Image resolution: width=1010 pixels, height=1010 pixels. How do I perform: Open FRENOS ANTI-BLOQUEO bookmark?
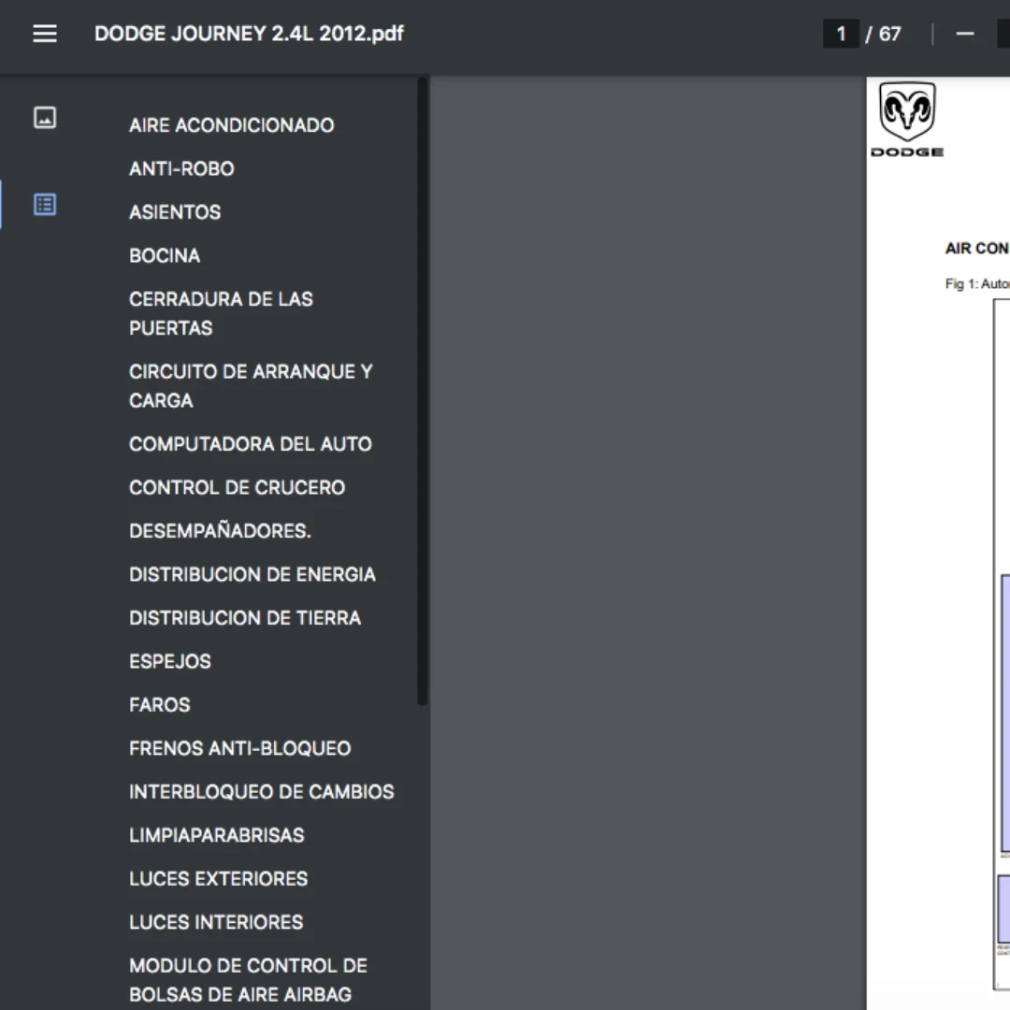point(239,748)
